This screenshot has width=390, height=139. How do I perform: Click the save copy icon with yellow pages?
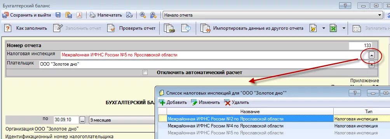(x=69, y=15)
